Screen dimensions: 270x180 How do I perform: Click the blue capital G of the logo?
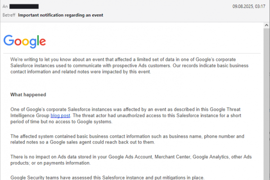[x=9, y=40]
